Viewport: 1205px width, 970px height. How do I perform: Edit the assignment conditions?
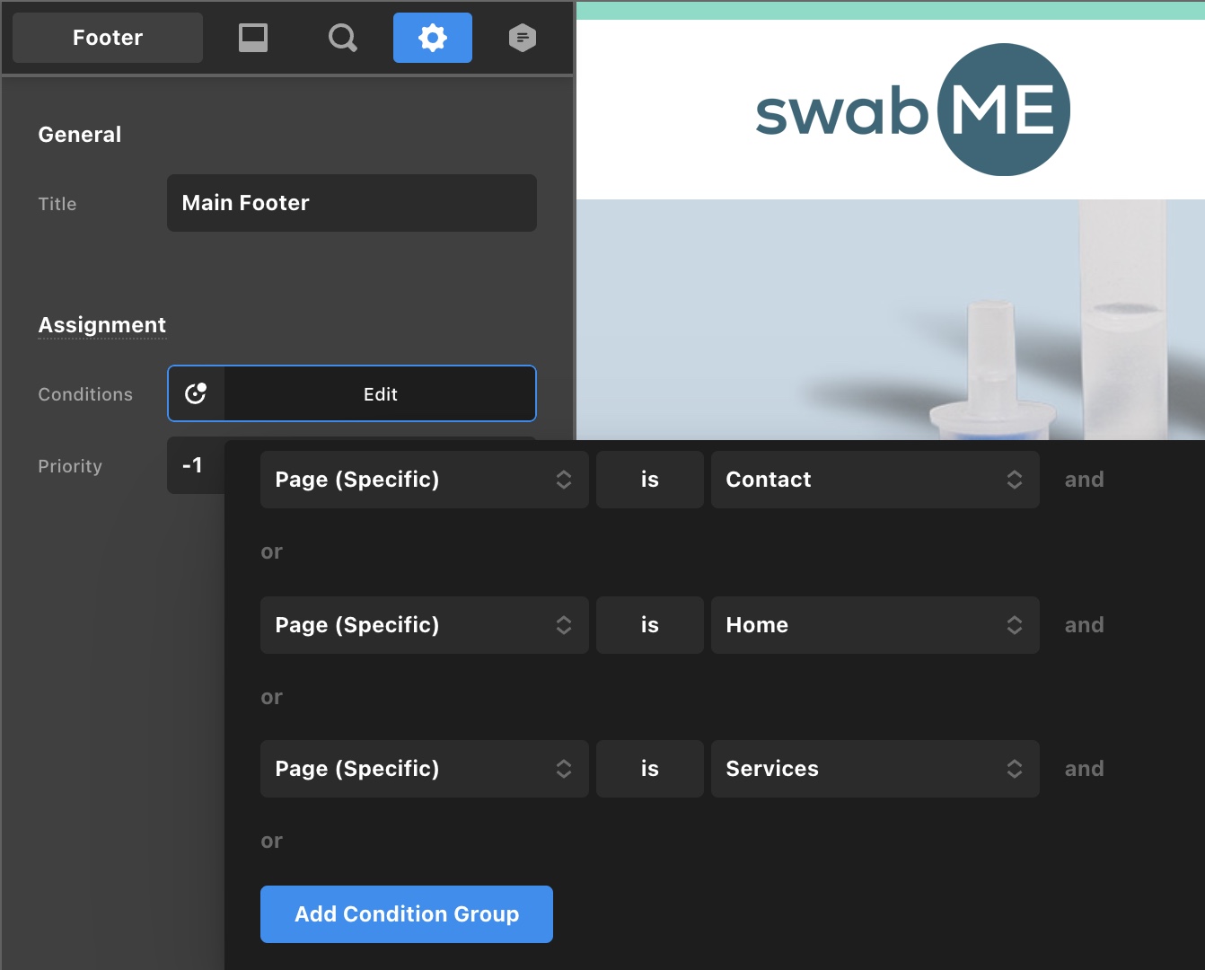[x=380, y=393]
